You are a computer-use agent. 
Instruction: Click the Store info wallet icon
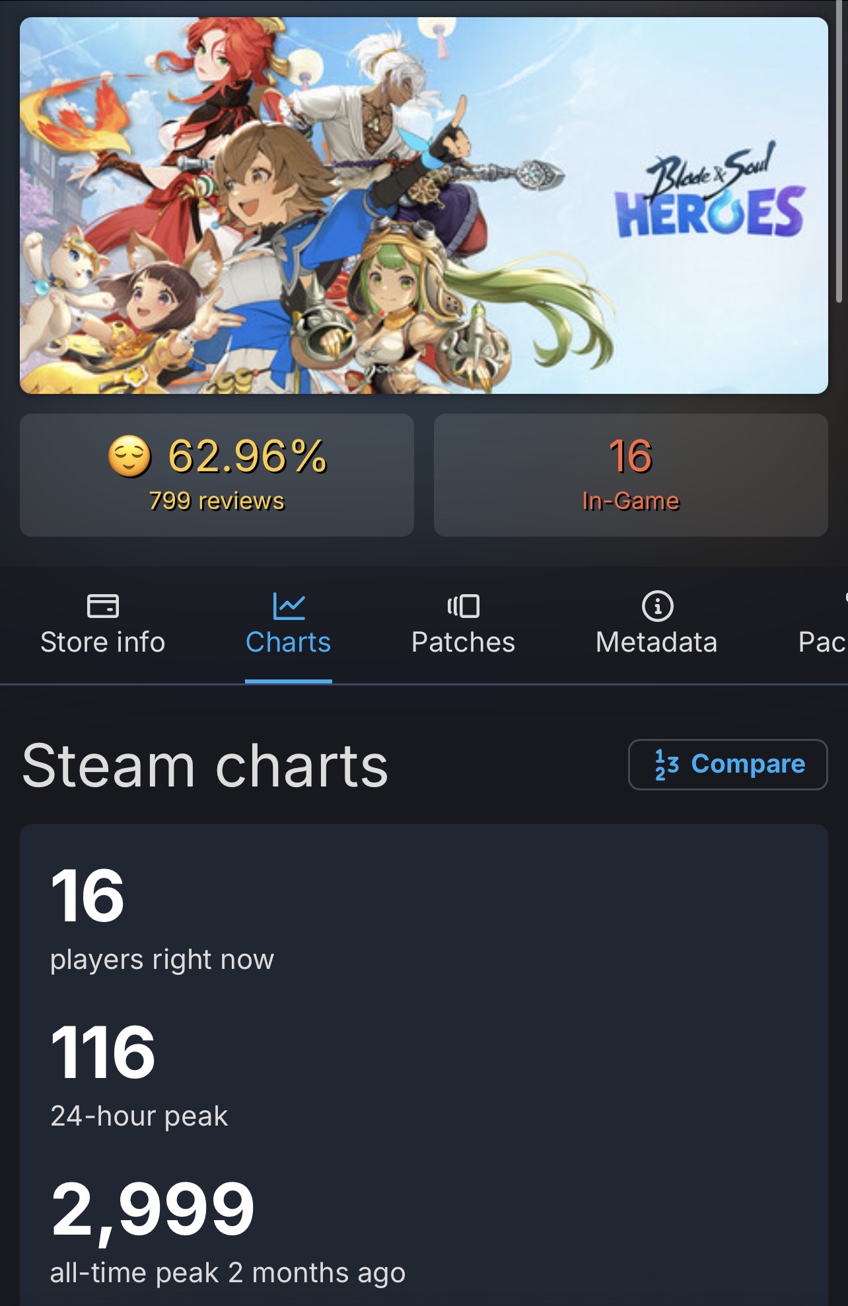(103, 605)
